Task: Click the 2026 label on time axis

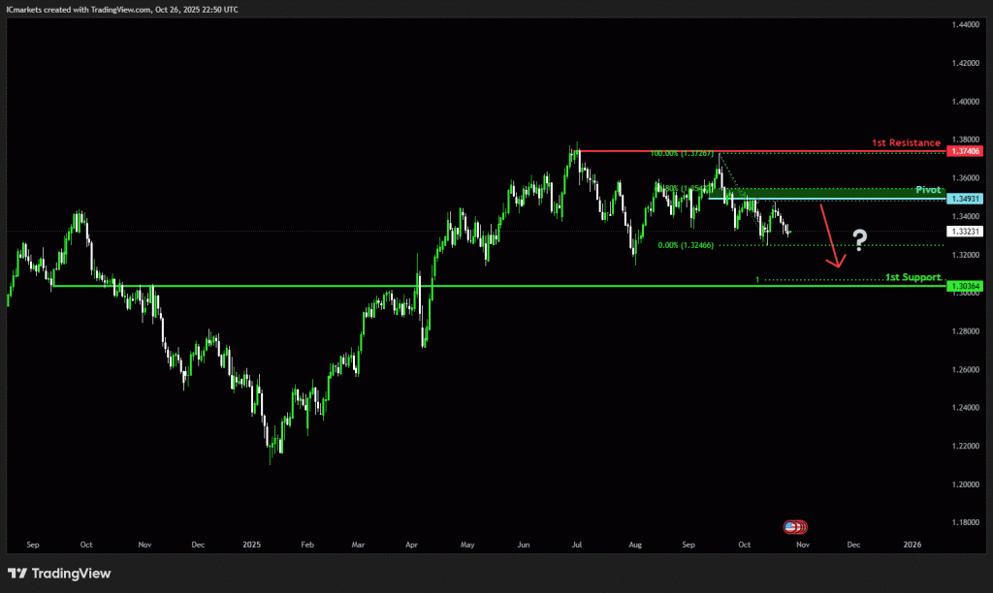Action: (x=913, y=545)
